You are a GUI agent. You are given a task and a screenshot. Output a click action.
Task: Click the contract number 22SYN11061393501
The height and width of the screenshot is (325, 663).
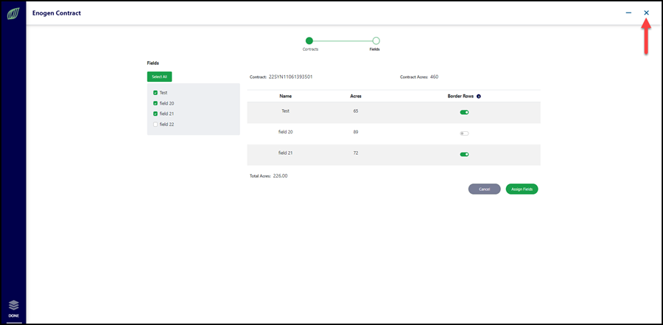[x=290, y=77]
